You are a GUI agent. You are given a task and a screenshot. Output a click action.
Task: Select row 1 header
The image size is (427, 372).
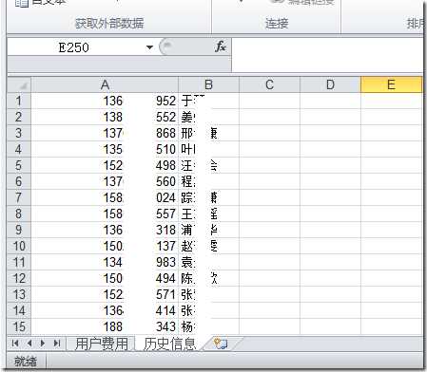click(19, 101)
